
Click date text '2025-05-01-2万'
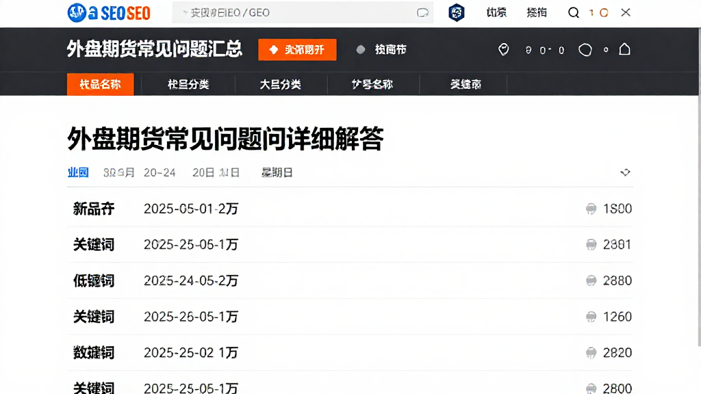191,209
